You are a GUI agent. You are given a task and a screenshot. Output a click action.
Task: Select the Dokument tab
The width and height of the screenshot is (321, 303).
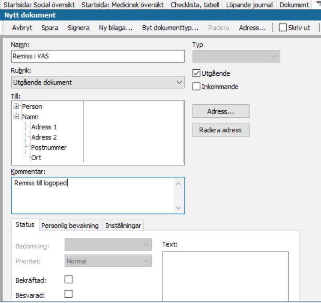point(294,5)
